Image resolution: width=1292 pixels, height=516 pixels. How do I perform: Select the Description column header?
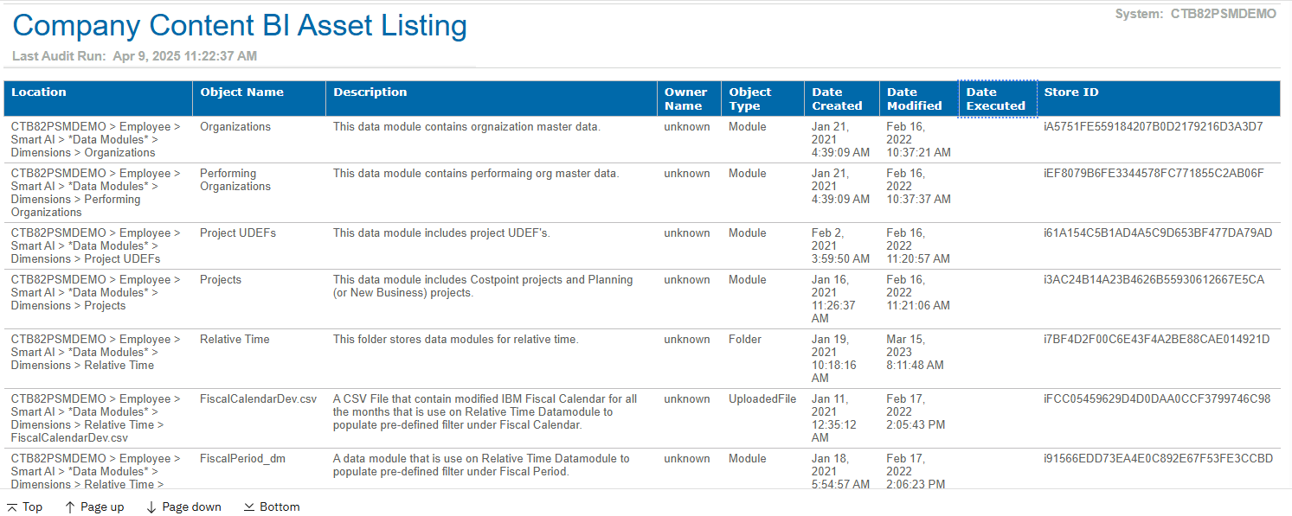pos(370,92)
